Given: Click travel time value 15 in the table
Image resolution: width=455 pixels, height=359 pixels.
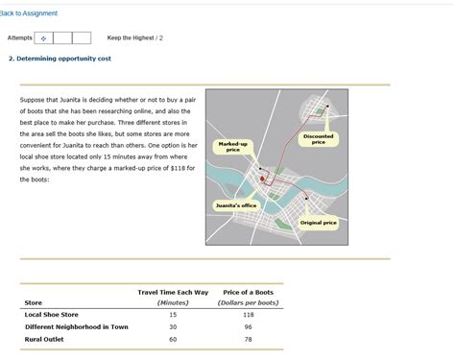Looking at the screenshot, I should click(173, 315).
